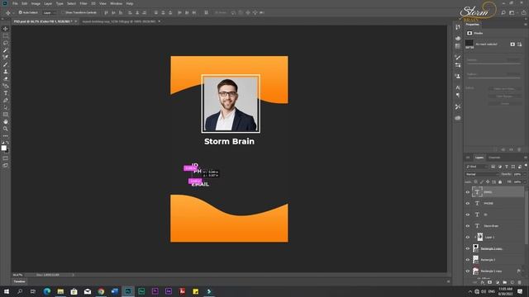Hide the ID text layer
The width and height of the screenshot is (529, 297).
pyautogui.click(x=468, y=214)
